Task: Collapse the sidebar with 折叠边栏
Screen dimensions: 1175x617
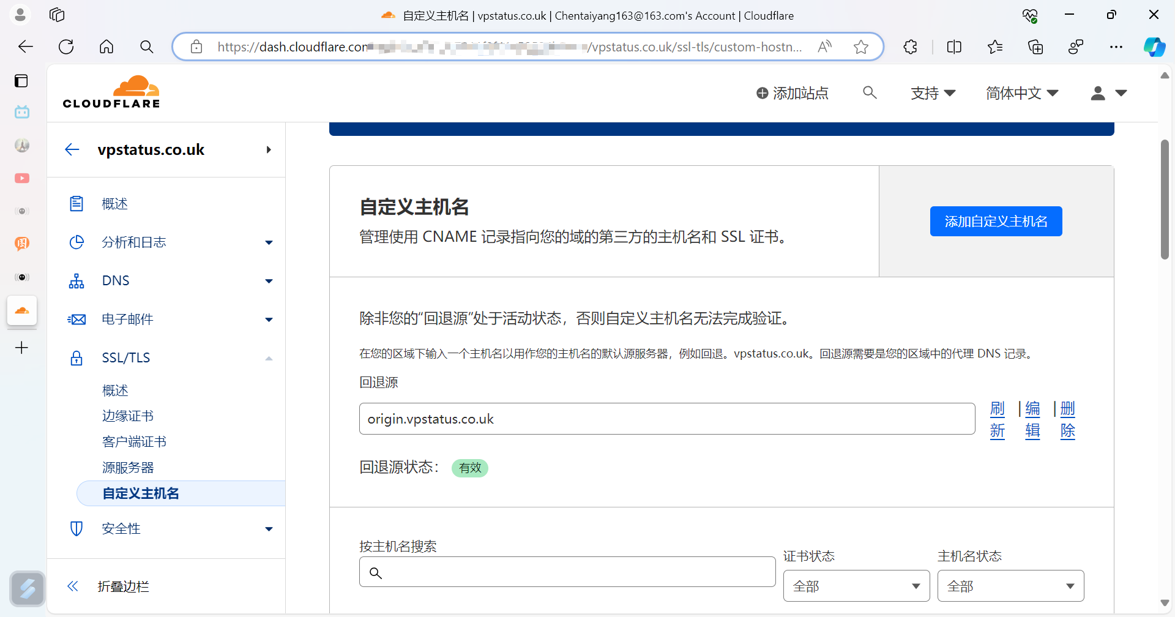Action: pyautogui.click(x=108, y=586)
